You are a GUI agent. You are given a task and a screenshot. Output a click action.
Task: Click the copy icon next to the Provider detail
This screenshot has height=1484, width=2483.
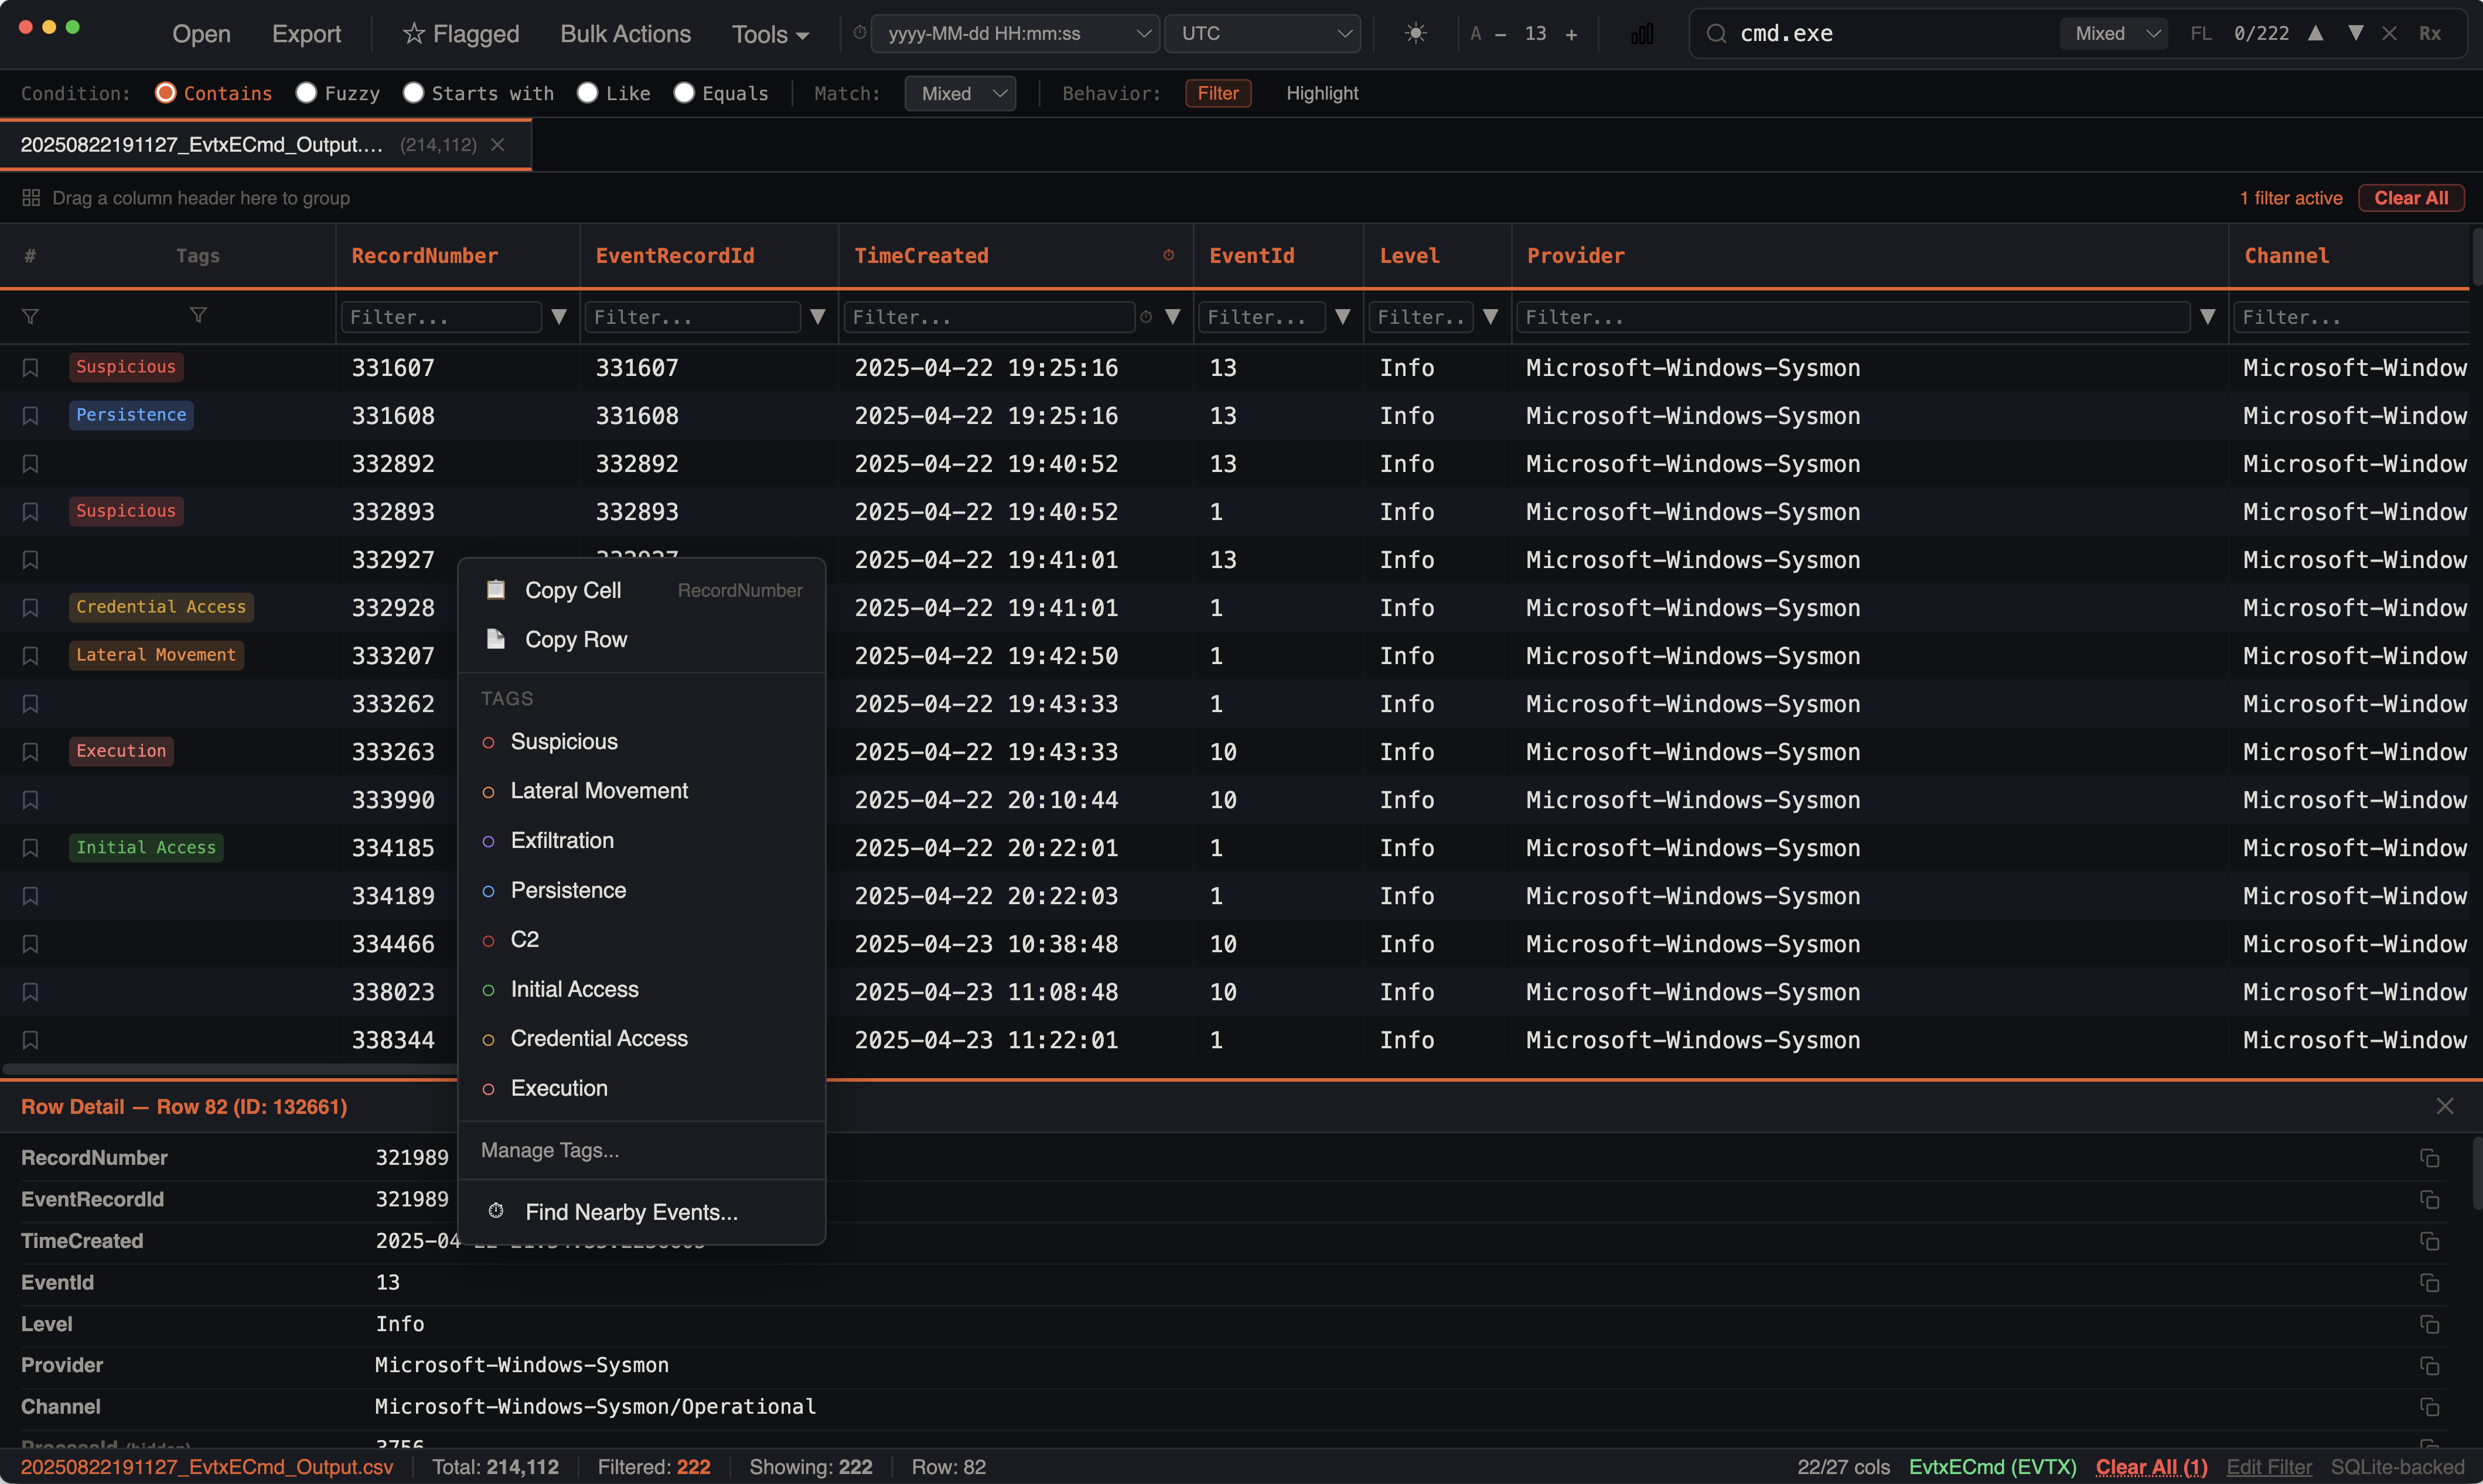(x=2429, y=1366)
